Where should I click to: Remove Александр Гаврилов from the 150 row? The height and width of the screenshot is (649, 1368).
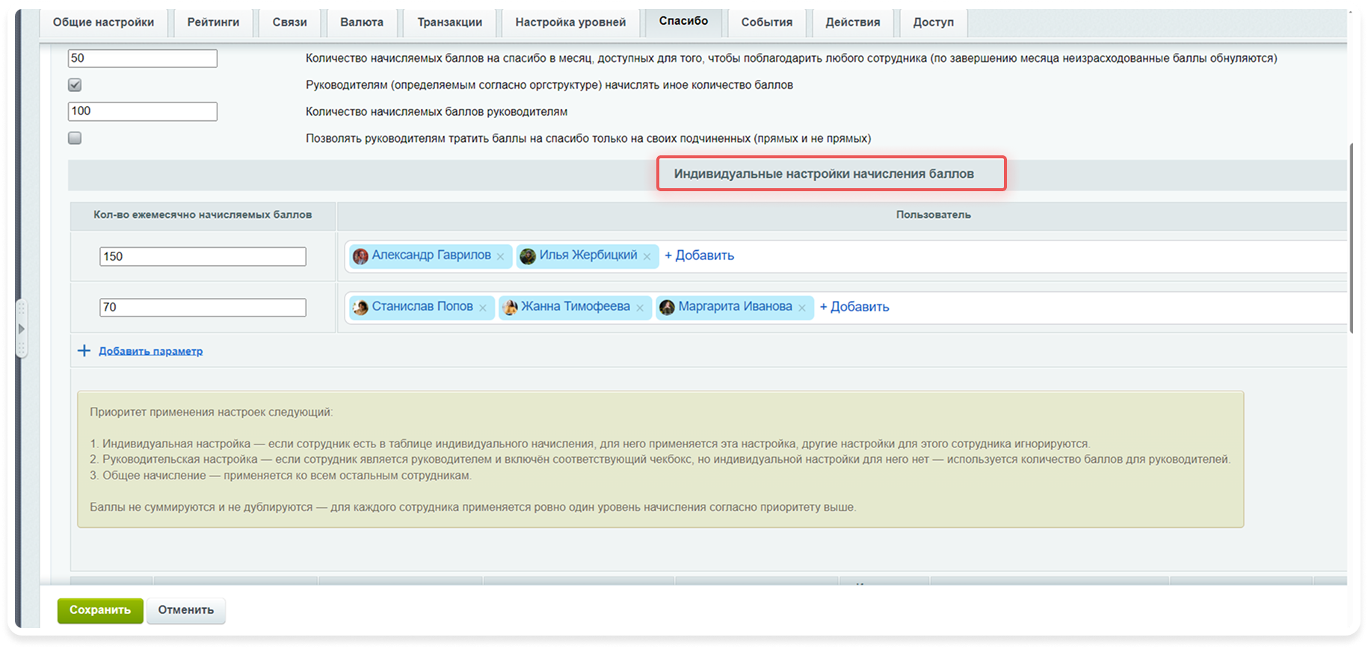coord(500,256)
